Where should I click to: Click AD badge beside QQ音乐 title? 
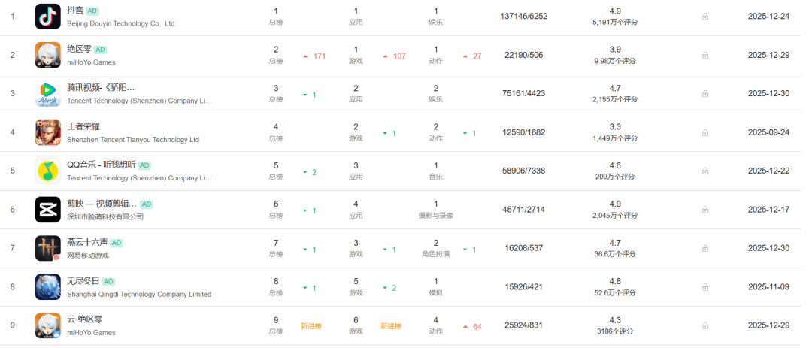coord(144,165)
